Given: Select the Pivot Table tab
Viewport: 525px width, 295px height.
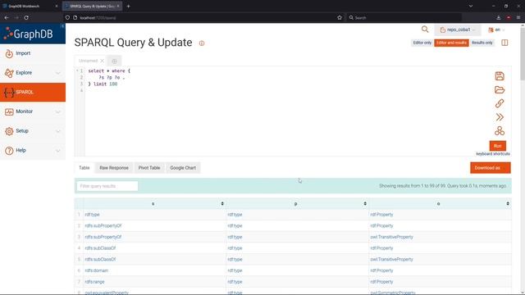Looking at the screenshot, I should pyautogui.click(x=149, y=168).
